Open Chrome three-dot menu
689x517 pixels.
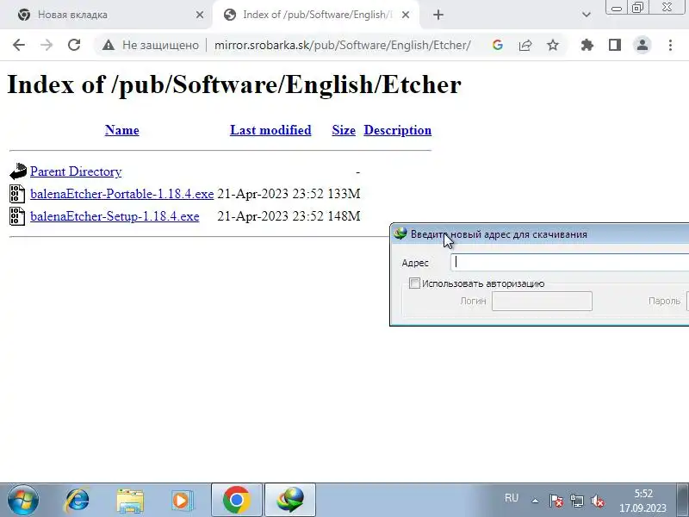tap(670, 45)
